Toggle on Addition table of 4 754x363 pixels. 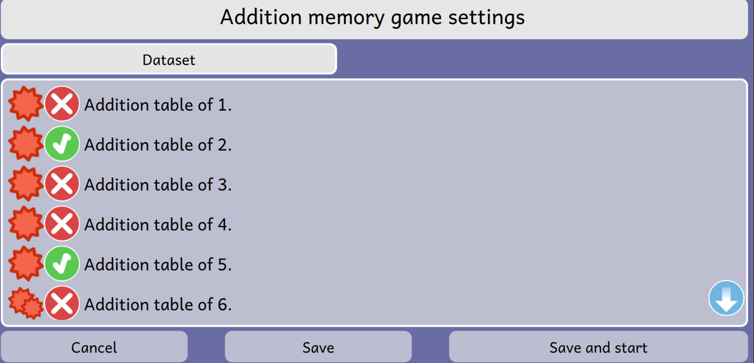[62, 224]
